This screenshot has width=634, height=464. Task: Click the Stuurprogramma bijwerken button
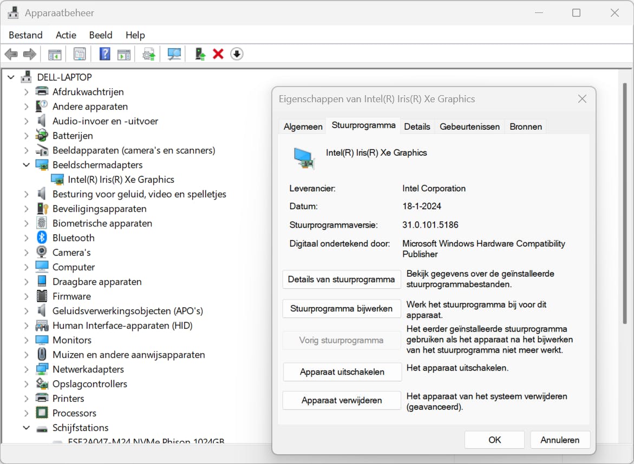[342, 309]
